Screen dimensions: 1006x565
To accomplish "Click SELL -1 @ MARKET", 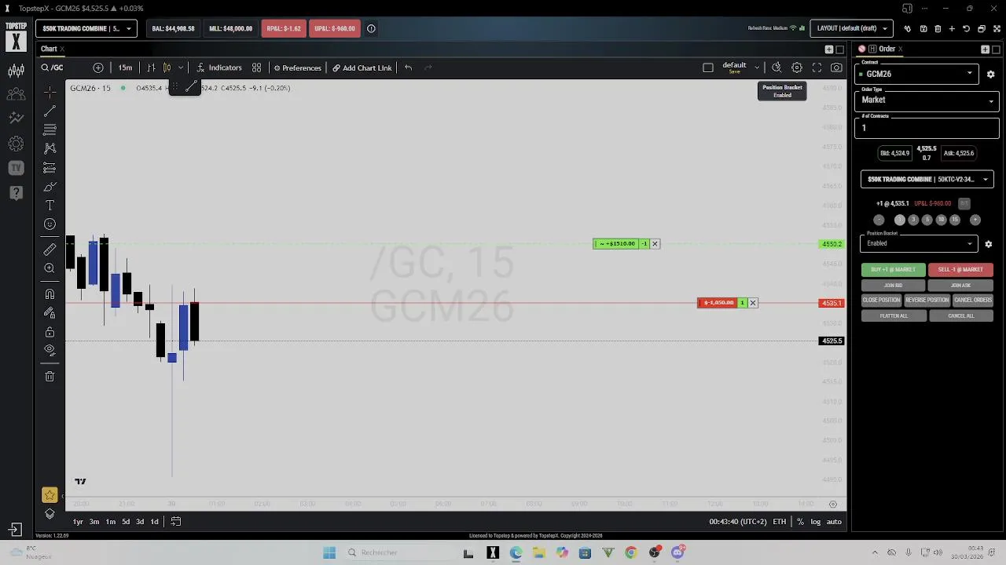I will click(x=960, y=269).
